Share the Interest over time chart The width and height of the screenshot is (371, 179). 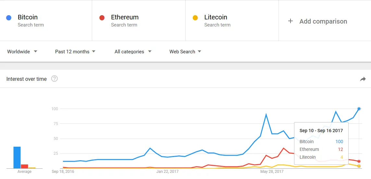363,79
